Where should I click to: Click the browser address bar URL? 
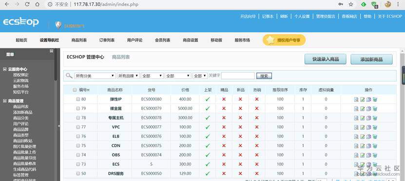tap(106, 4)
